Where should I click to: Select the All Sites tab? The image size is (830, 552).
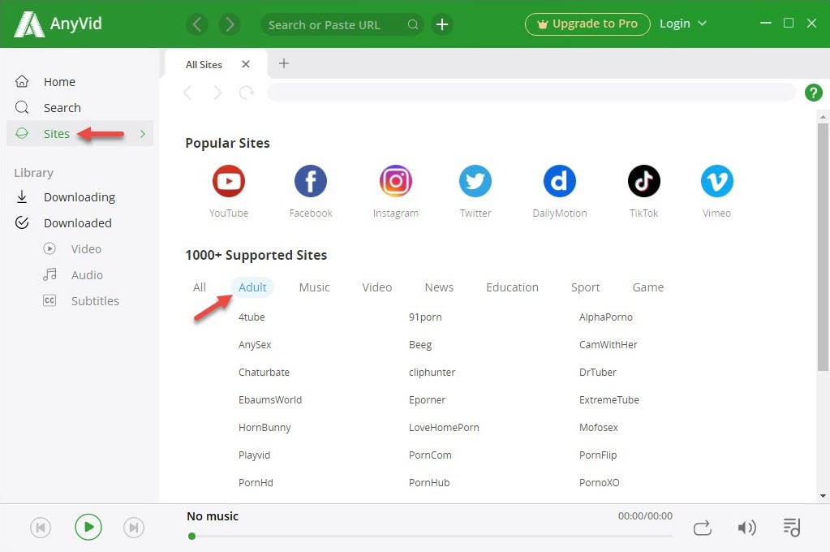coord(204,65)
